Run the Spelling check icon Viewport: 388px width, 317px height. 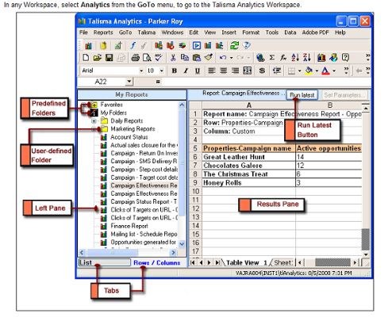pyautogui.click(x=159, y=58)
